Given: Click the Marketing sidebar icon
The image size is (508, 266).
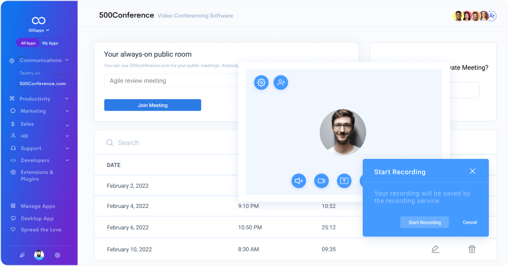Looking at the screenshot, I should click(x=13, y=111).
